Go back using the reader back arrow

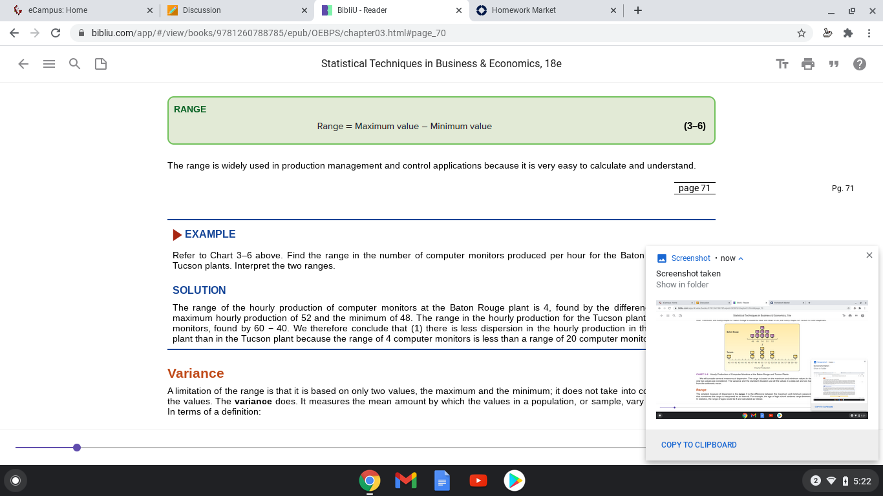[x=23, y=64]
